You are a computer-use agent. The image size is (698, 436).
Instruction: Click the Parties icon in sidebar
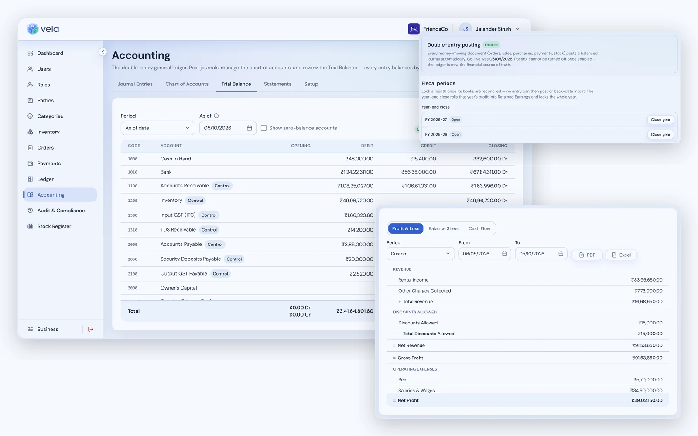coord(30,100)
